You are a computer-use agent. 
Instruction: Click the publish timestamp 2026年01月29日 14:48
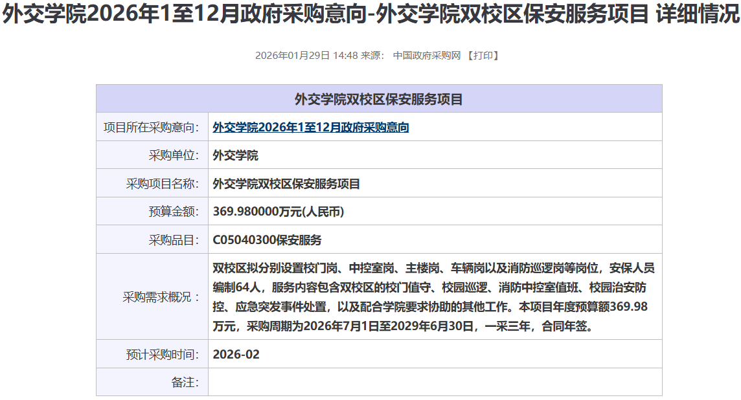click(306, 56)
